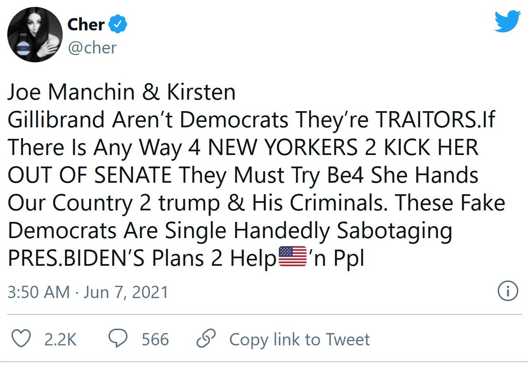Click the @cher handle
The width and height of the screenshot is (528, 365).
[x=92, y=47]
